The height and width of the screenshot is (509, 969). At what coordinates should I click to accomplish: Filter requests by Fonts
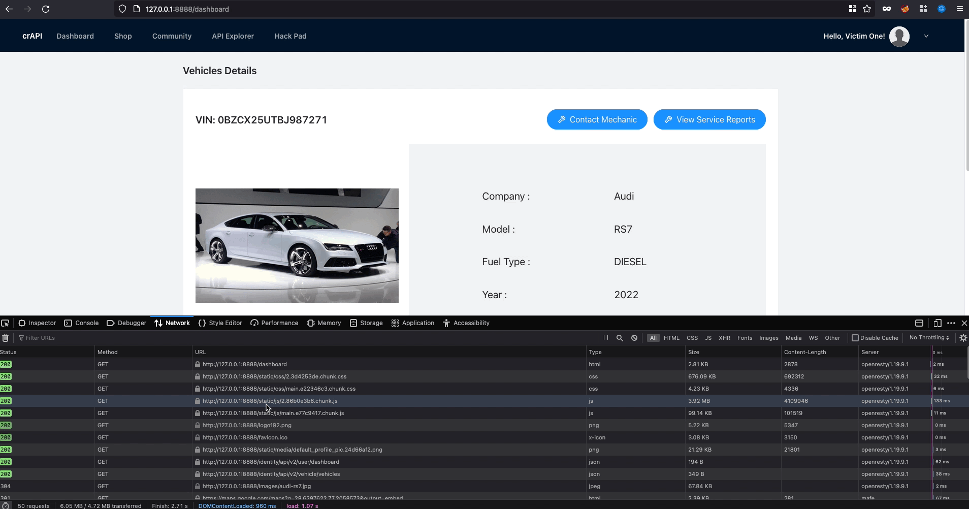(745, 338)
